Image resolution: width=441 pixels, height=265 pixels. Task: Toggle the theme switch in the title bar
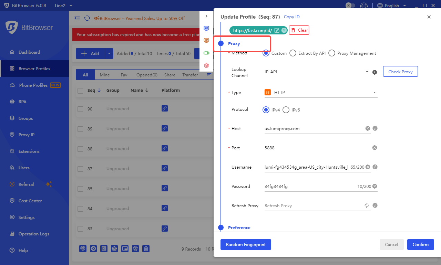coord(350,6)
